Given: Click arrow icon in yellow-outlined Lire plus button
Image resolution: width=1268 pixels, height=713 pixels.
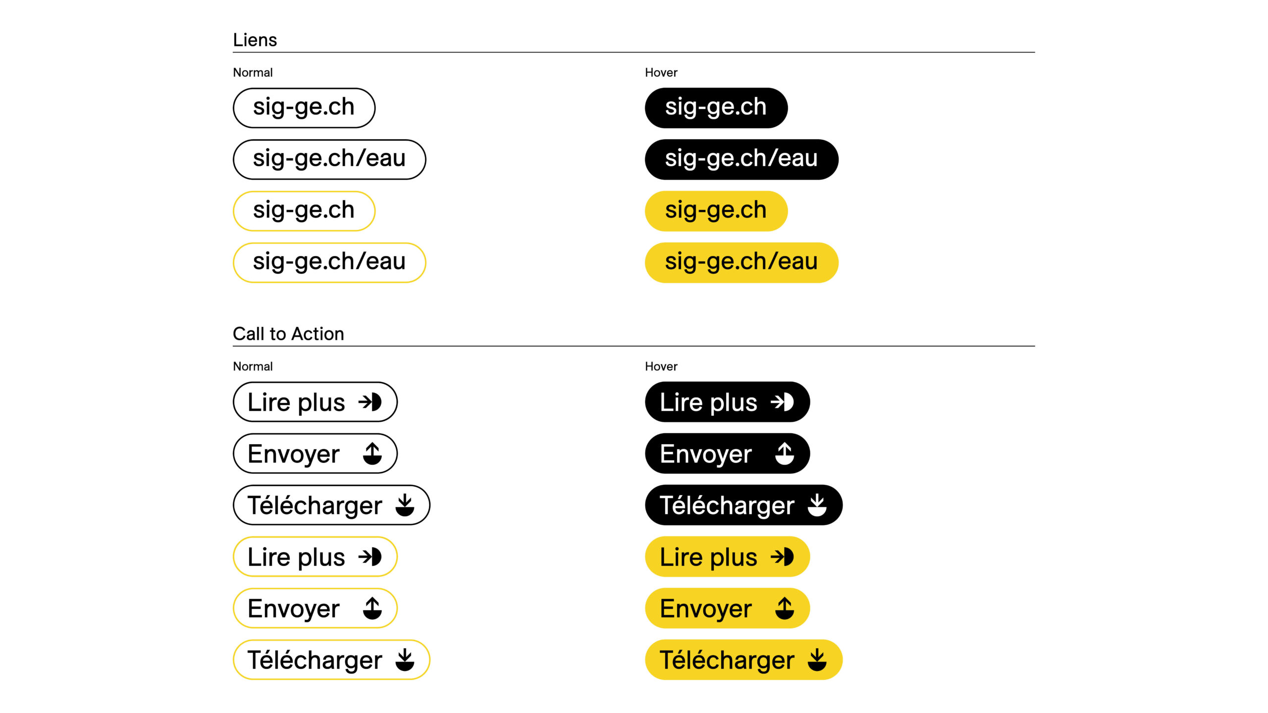Looking at the screenshot, I should coord(370,557).
